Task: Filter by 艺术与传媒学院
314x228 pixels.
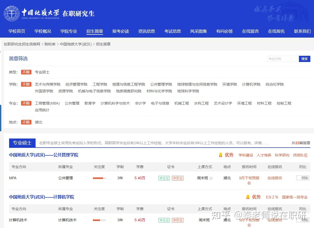Action: click(48, 84)
